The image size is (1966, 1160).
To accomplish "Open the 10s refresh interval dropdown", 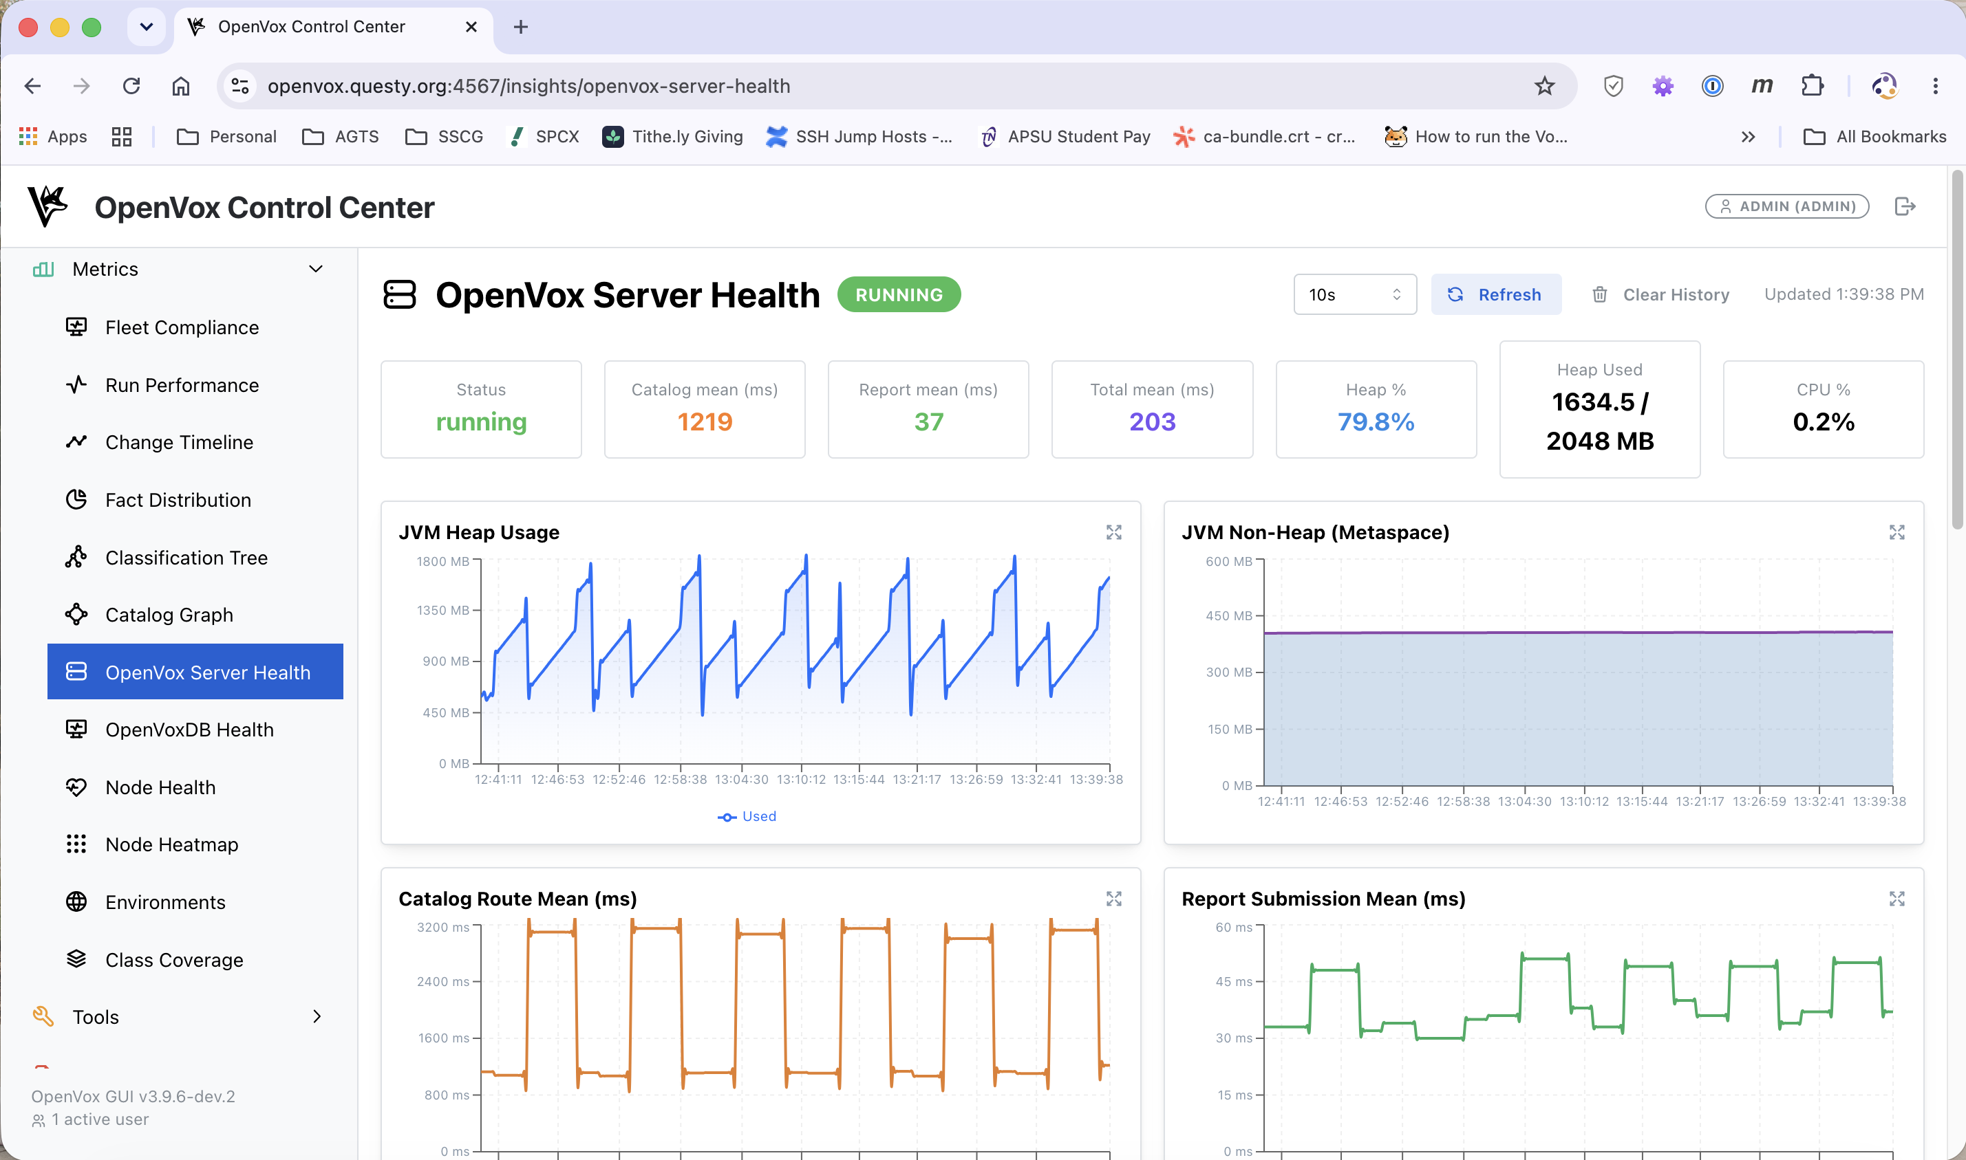I will pyautogui.click(x=1354, y=295).
